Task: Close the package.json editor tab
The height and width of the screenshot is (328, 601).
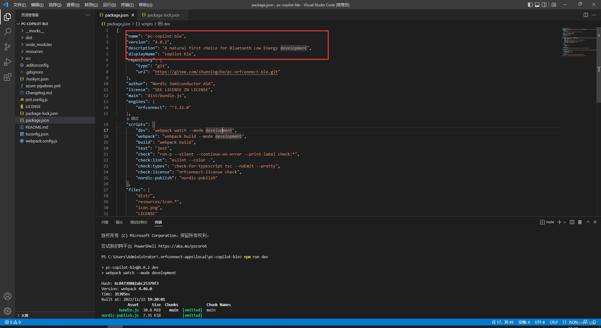Action: tap(133, 15)
